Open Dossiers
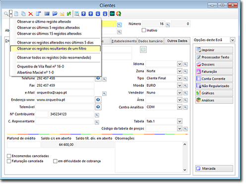The height and width of the screenshot is (186, 246). coord(214,64)
